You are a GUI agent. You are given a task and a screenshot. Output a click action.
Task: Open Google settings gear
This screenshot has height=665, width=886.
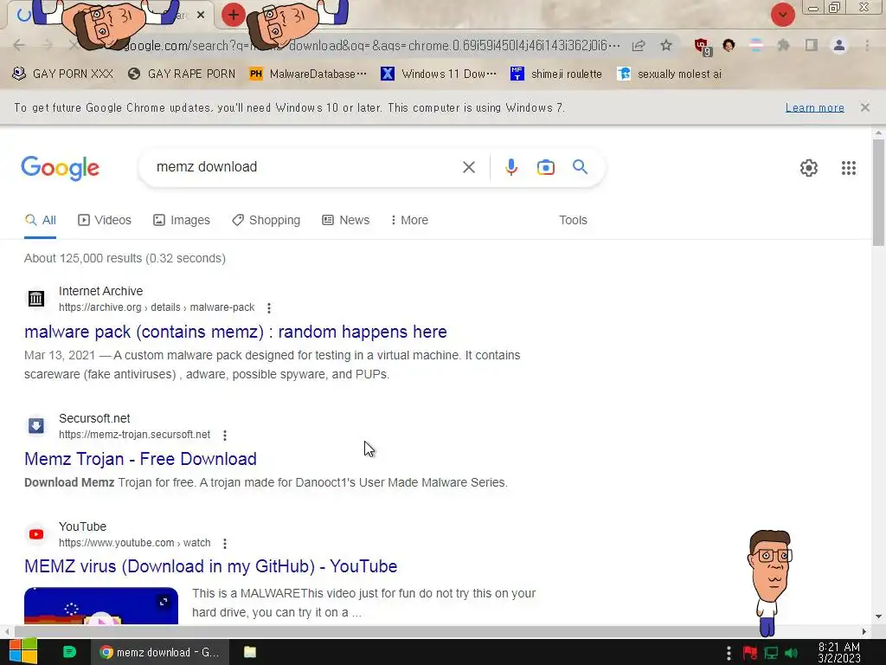click(x=809, y=168)
